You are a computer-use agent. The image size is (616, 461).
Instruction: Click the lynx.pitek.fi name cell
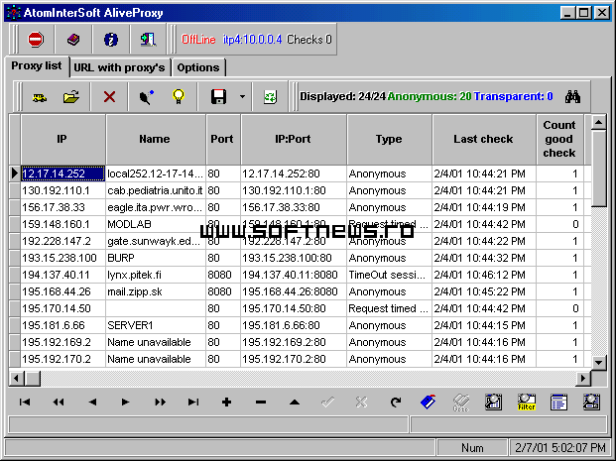click(156, 275)
